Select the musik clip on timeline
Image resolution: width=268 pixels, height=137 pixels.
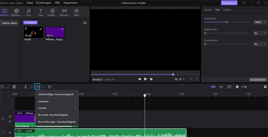[x=101, y=133]
